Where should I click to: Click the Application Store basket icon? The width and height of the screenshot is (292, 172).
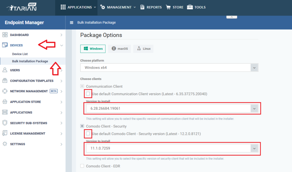(5, 102)
